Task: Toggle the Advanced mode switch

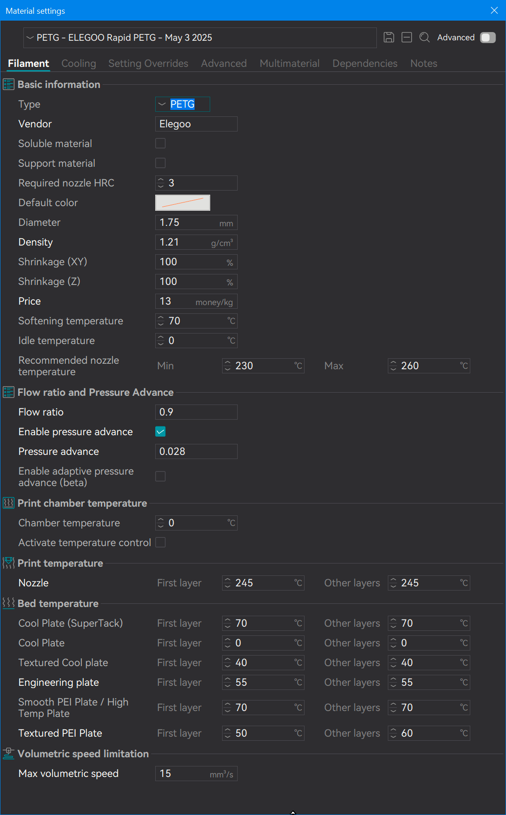Action: pos(488,38)
